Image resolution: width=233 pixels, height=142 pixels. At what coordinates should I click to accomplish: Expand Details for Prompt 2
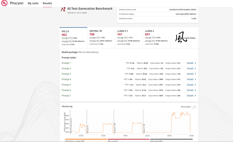(190, 69)
